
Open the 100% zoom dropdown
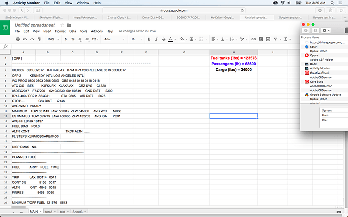53,39
